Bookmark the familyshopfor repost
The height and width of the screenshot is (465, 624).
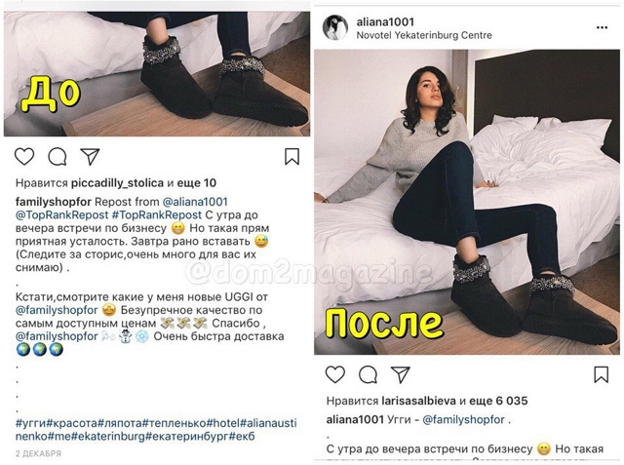[292, 156]
